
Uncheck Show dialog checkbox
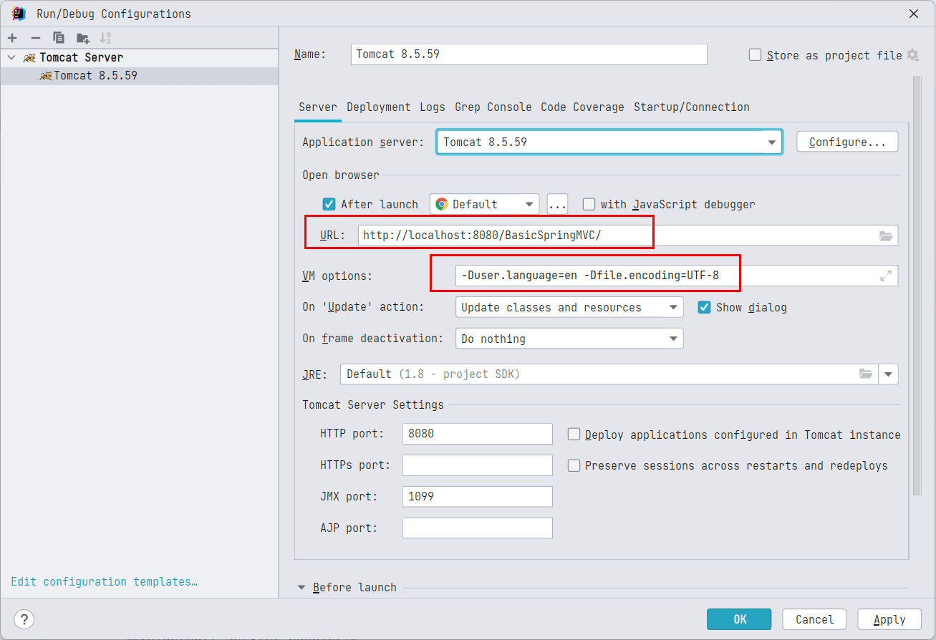tap(704, 307)
